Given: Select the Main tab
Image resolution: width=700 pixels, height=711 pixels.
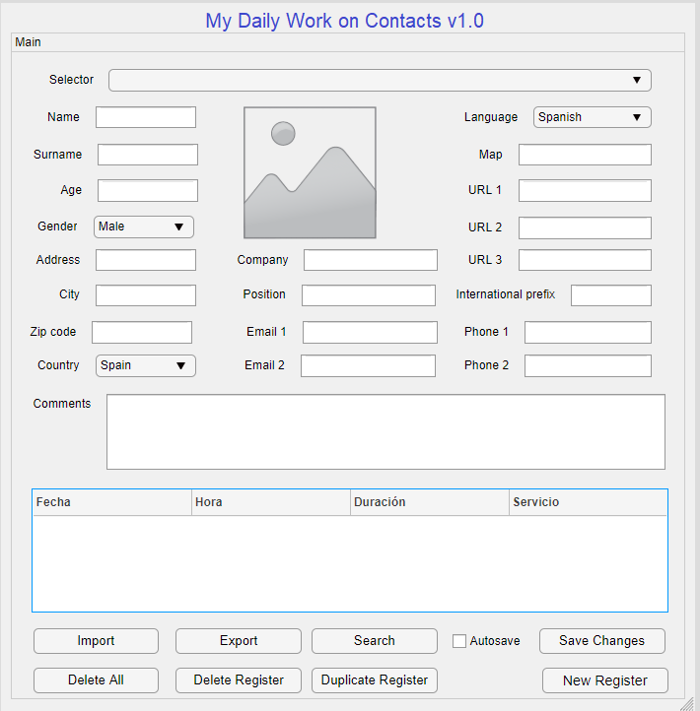Looking at the screenshot, I should [29, 42].
